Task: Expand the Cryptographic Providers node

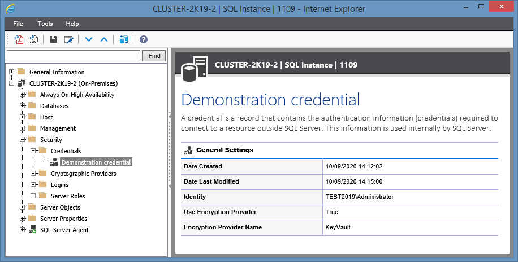Action: (x=33, y=173)
